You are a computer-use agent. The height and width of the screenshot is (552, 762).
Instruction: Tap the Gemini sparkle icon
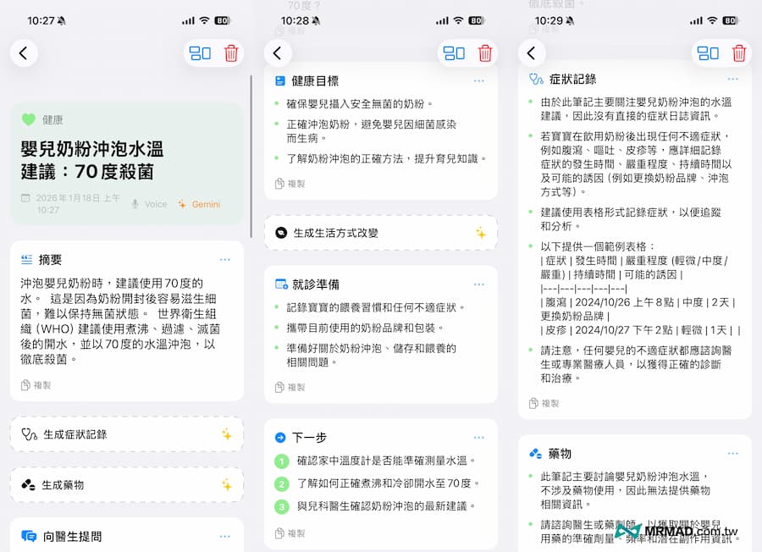click(x=181, y=203)
